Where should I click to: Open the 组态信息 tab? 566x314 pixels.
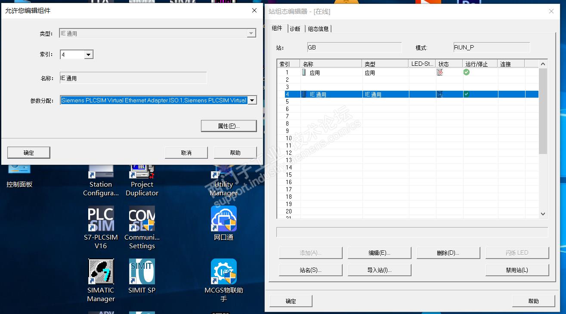tap(318, 29)
